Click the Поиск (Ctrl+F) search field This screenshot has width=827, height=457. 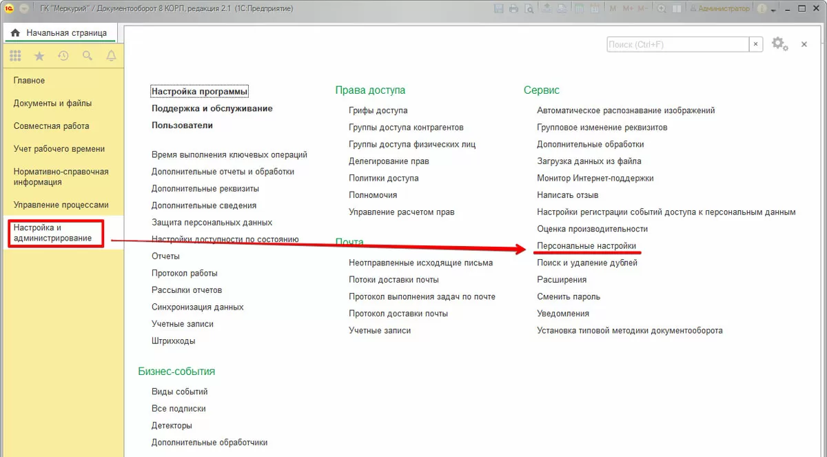pos(678,44)
